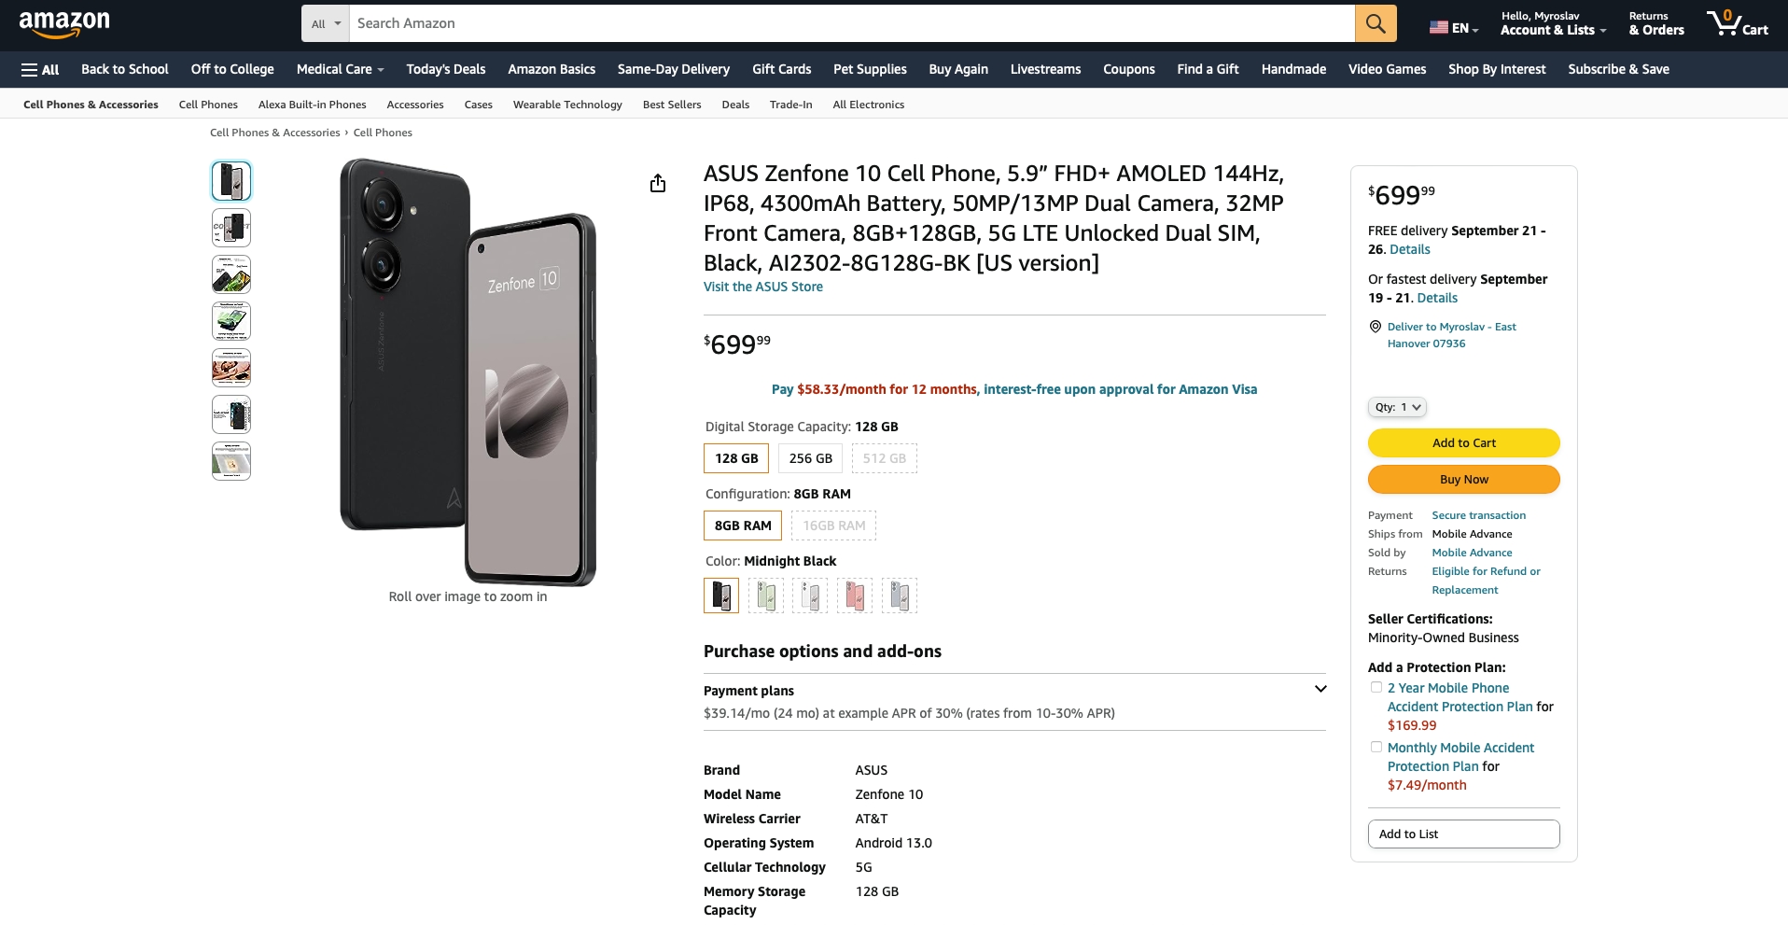Screen dimensions: 1788x925
Task: Open the Qty quantity dropdown
Action: [1397, 407]
